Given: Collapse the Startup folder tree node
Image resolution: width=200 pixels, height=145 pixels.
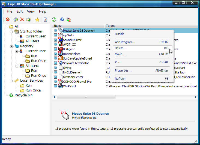Looking at the screenshot, I should click(x=11, y=32).
